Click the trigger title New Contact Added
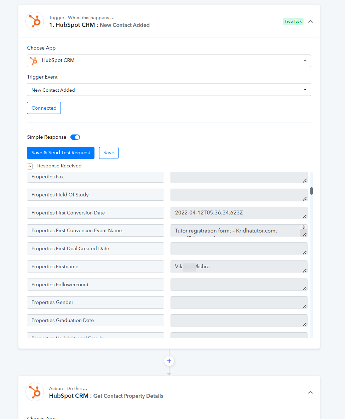The height and width of the screenshot is (419, 345). point(125,25)
